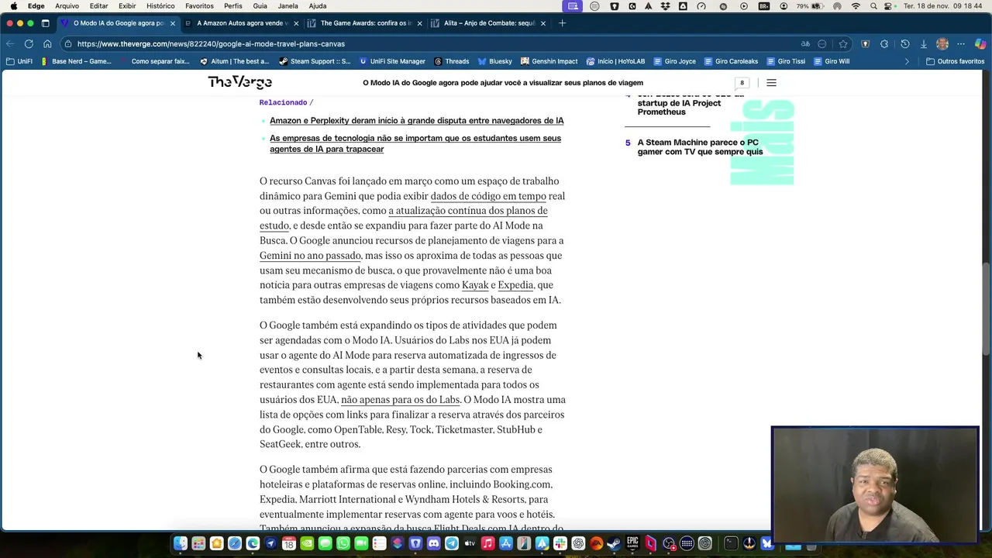Open UniFi Site Manager bookmark
This screenshot has width=992, height=558.
[392, 61]
